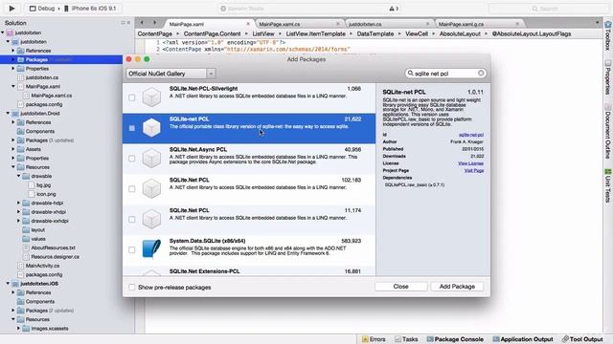Click the warnings indicator in status bar
613x344 pixels.
coord(394,9)
